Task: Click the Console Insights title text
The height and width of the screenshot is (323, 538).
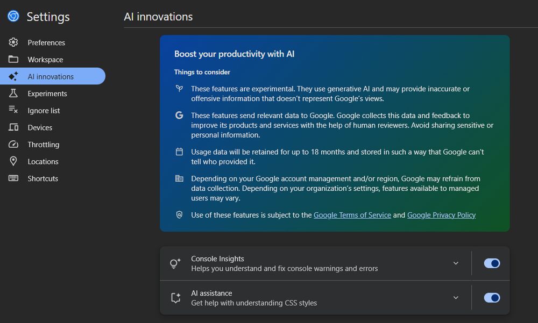Action: (217, 259)
